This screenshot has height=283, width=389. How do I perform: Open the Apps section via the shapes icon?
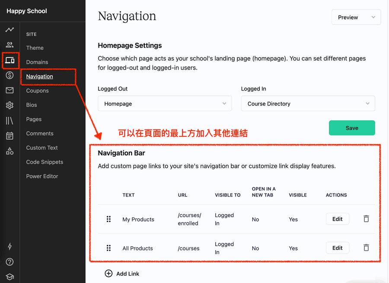coord(10,151)
